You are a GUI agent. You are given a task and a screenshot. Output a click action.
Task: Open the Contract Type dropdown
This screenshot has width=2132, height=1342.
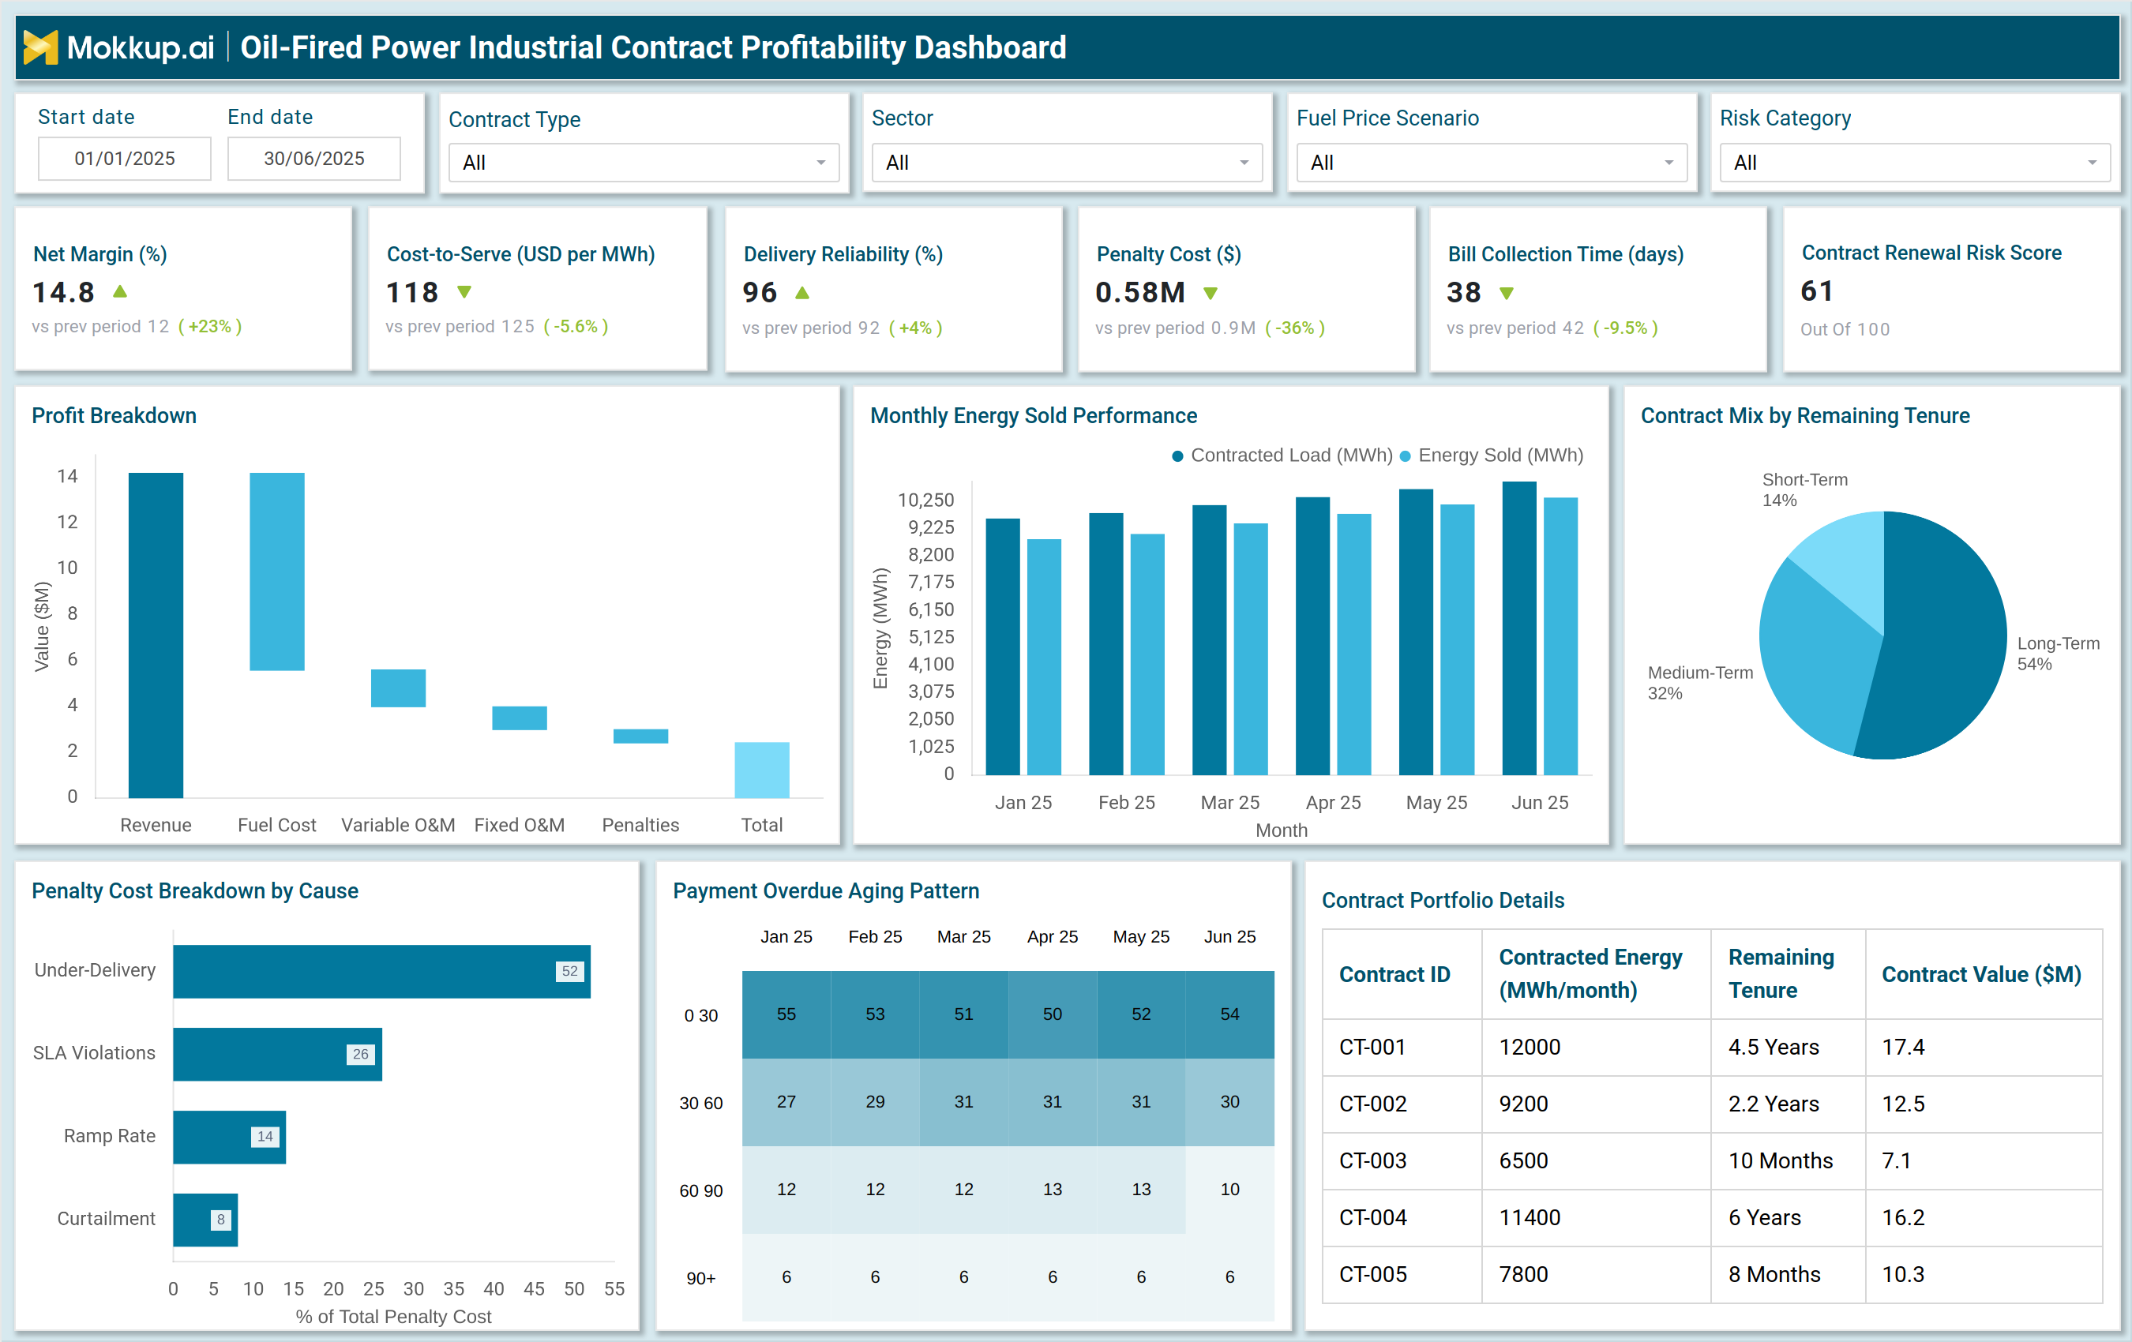pyautogui.click(x=644, y=163)
